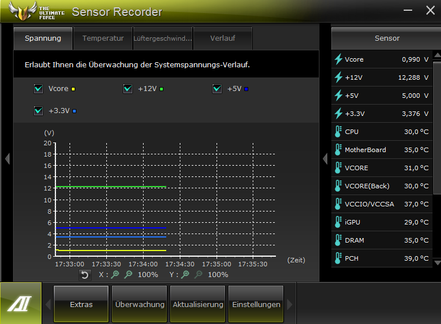Click the Aktualisierung button
The image size is (441, 324).
(x=198, y=304)
